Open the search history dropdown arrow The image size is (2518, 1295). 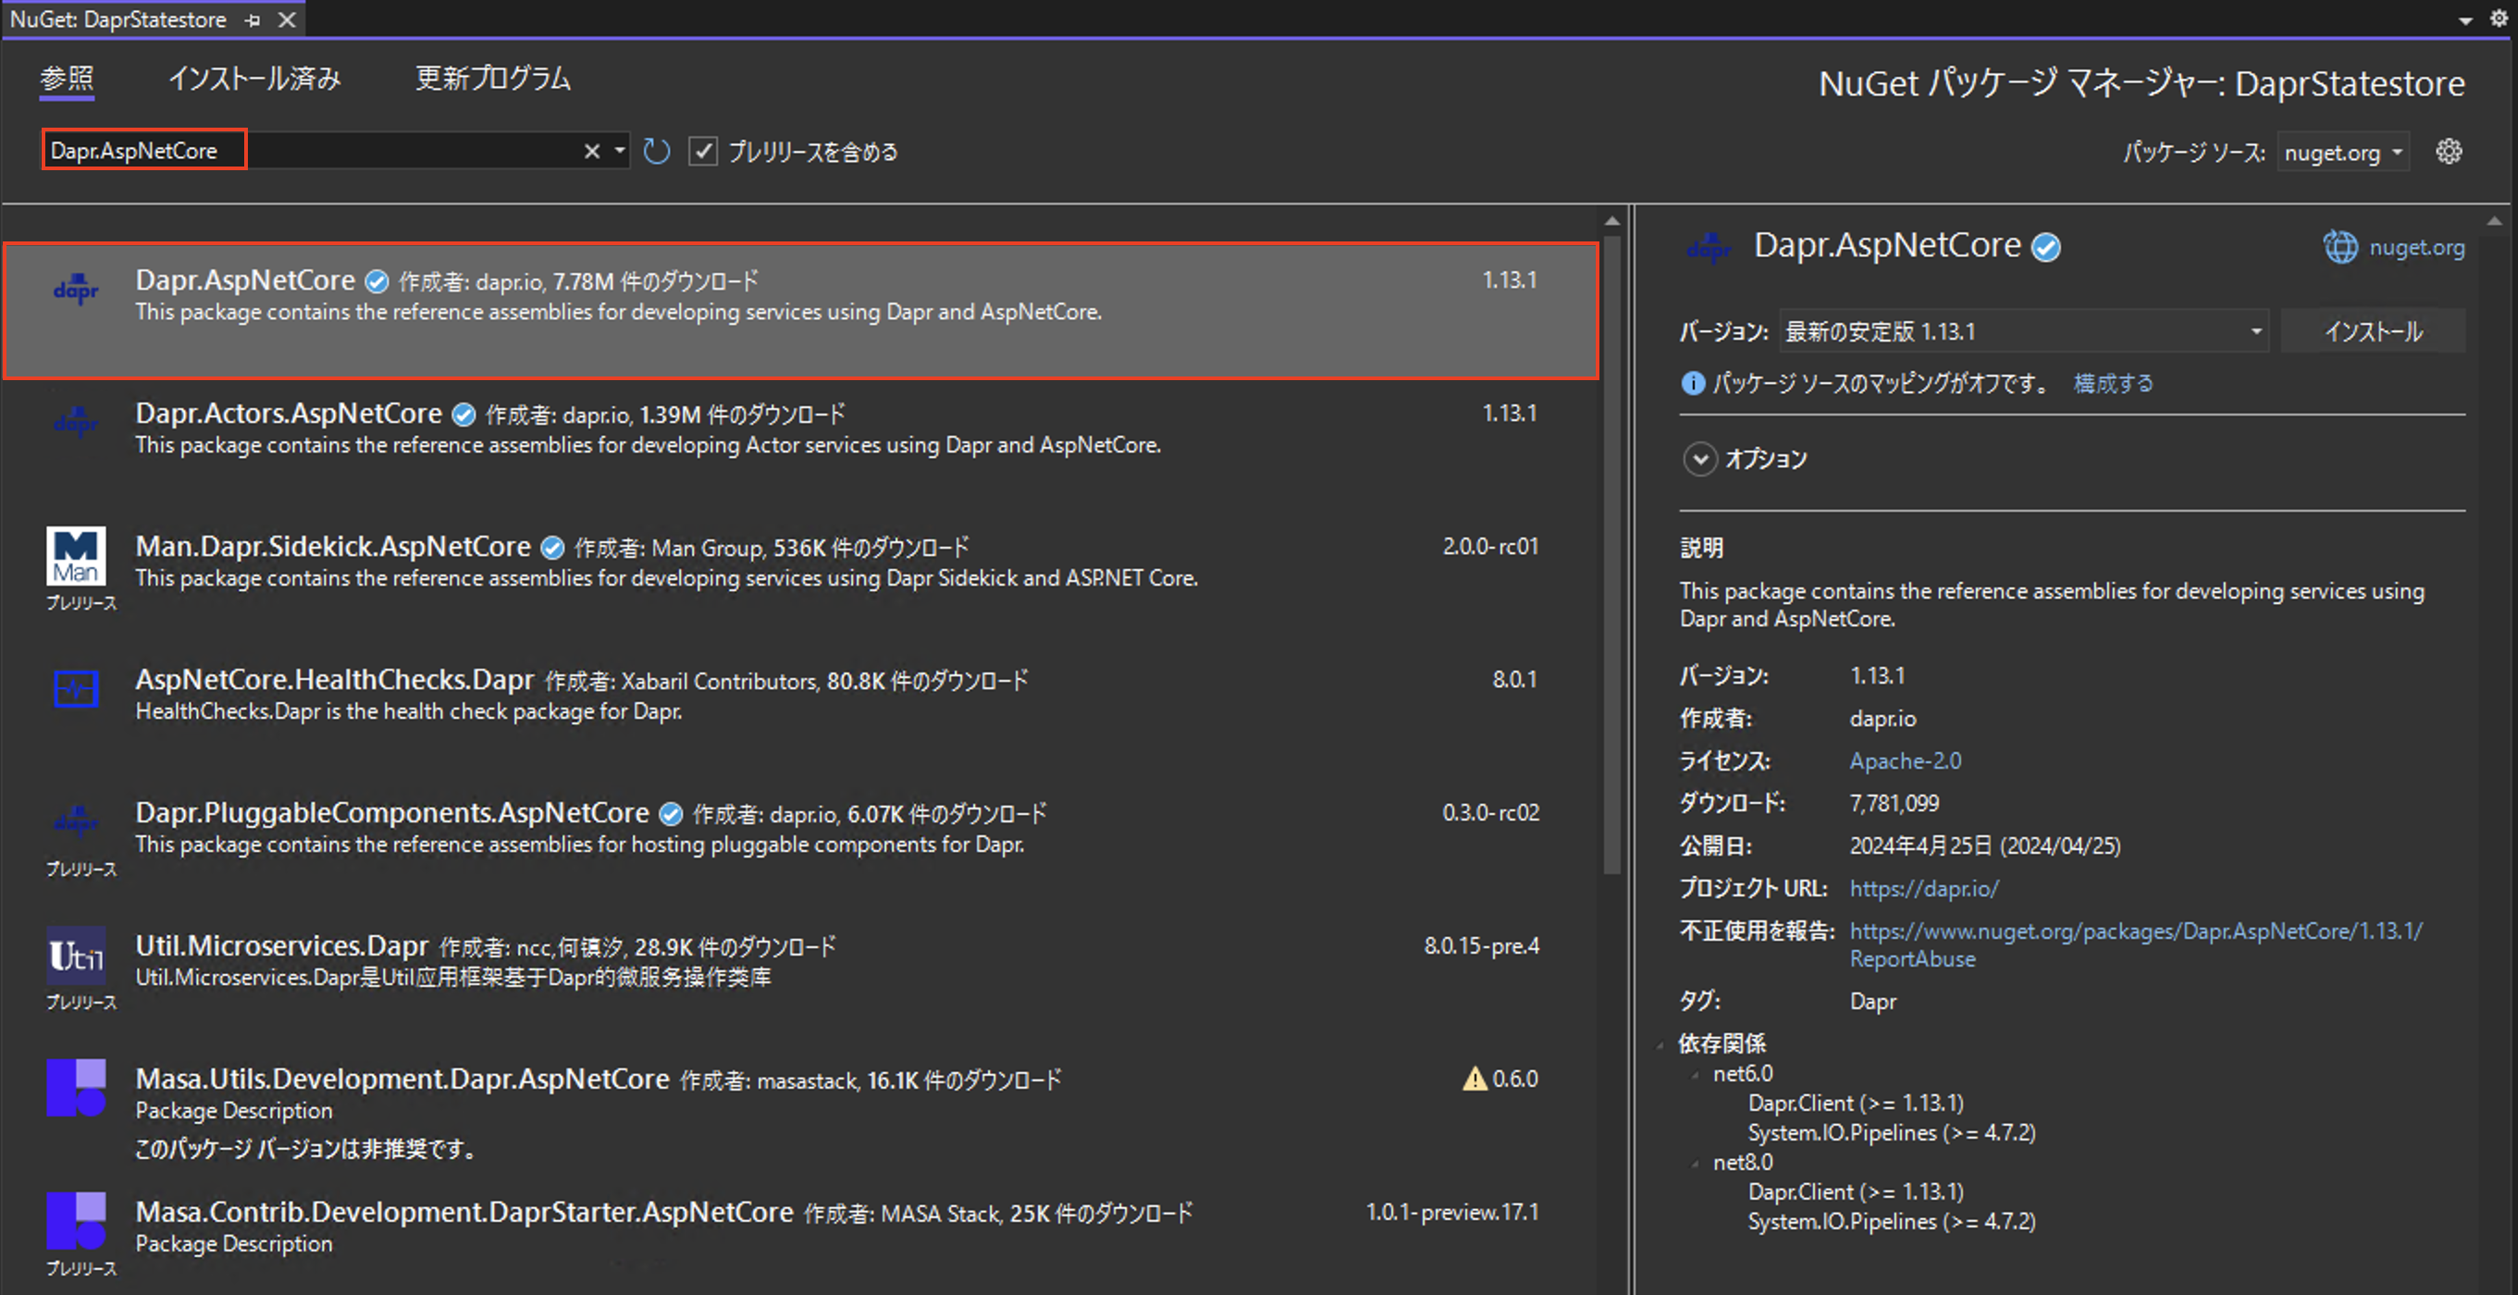pyautogui.click(x=620, y=152)
